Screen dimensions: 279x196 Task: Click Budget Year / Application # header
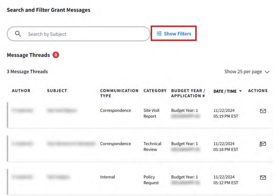pos(188,93)
